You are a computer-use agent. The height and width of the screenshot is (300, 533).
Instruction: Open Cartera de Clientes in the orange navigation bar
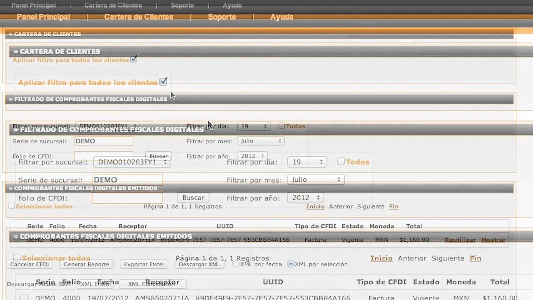point(139,17)
